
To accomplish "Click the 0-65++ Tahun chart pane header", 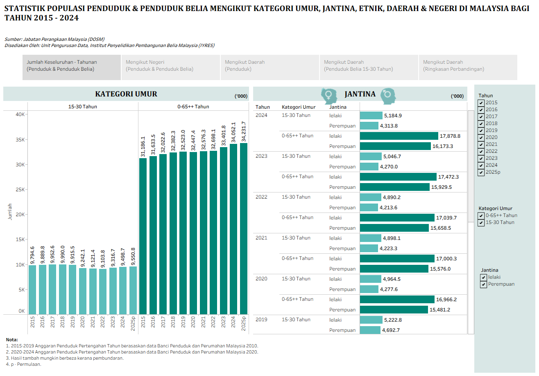I will click(193, 107).
